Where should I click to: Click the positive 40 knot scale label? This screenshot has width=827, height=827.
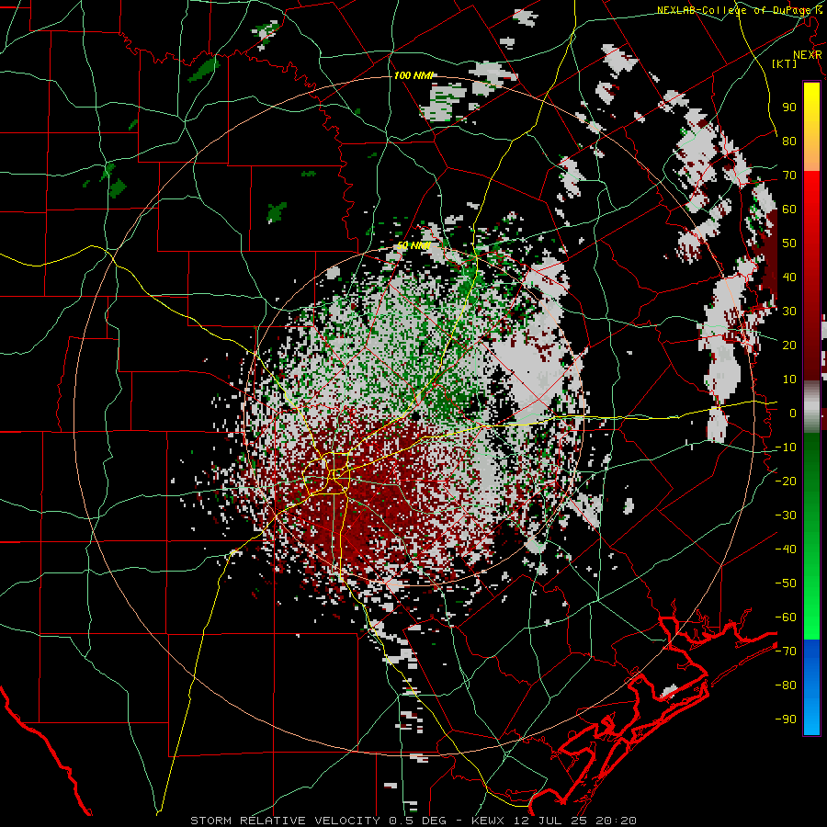789,277
